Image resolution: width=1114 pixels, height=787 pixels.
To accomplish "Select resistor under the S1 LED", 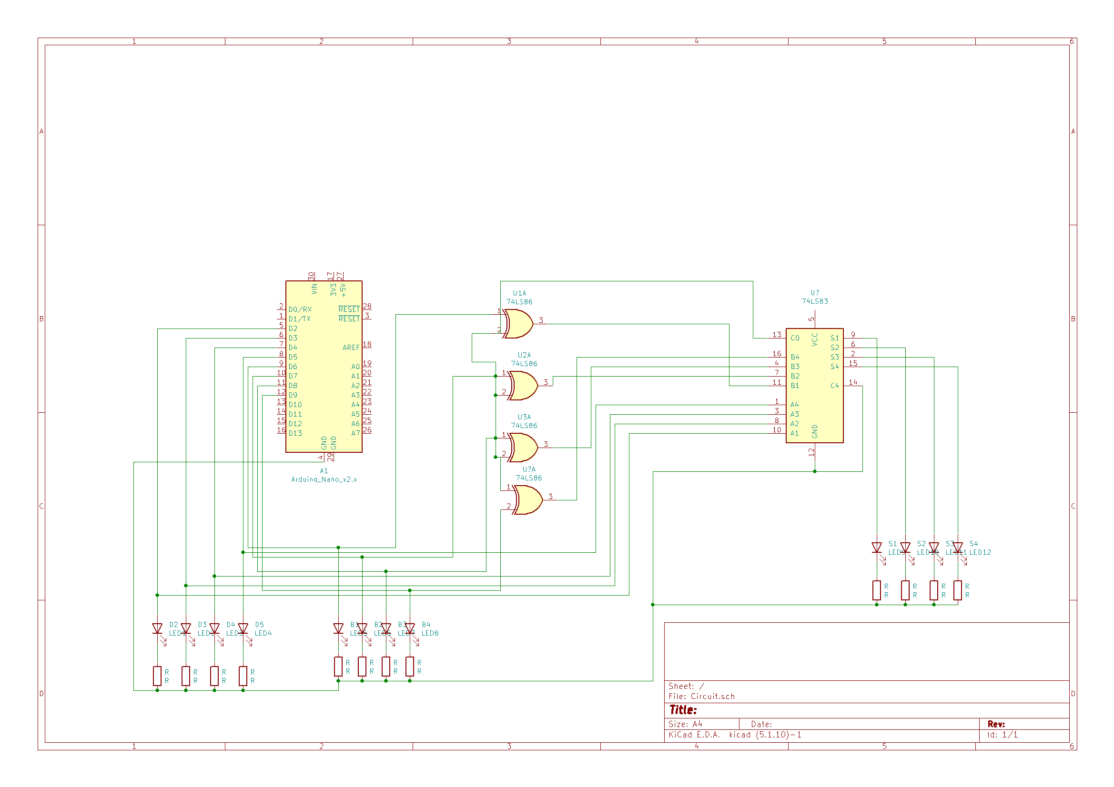I will 877,590.
